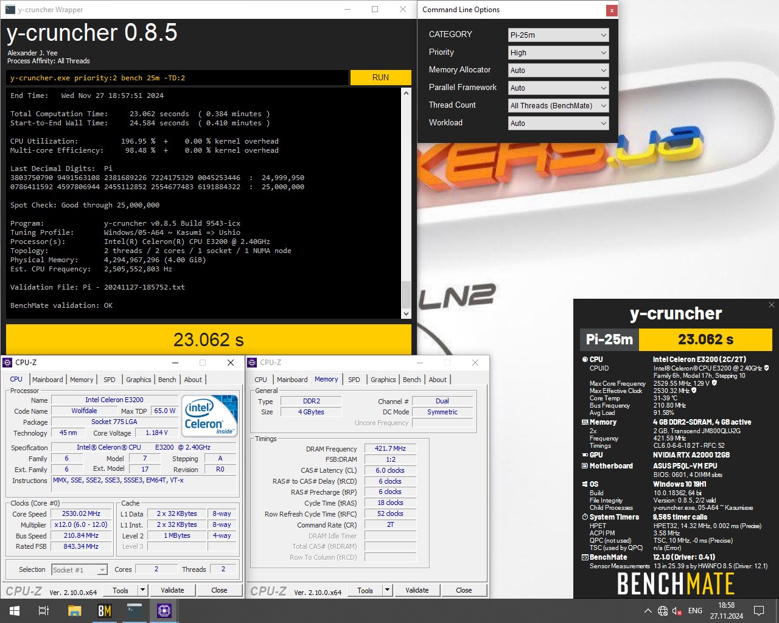779x623 pixels.
Task: Open the Thread Count dropdown
Action: [x=558, y=105]
